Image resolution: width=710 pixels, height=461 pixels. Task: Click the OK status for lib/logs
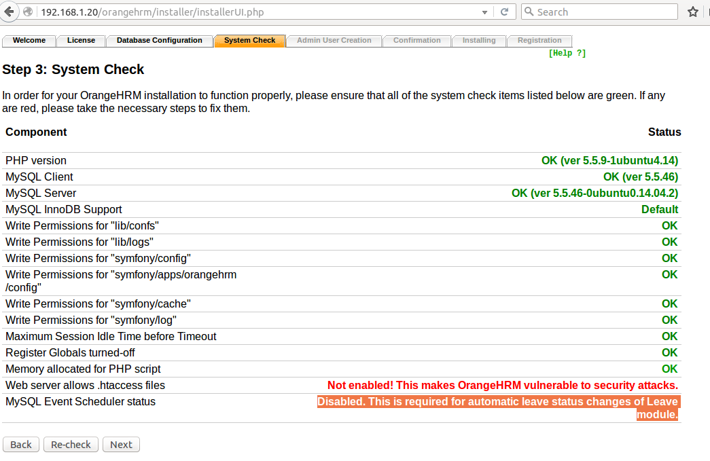tap(670, 242)
